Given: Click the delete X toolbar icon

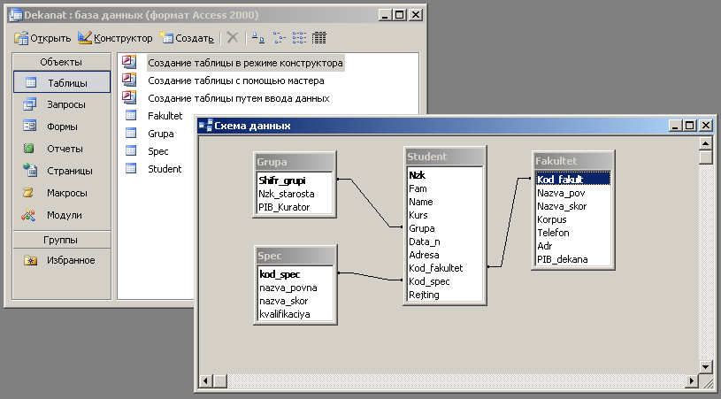Looking at the screenshot, I should coord(233,38).
